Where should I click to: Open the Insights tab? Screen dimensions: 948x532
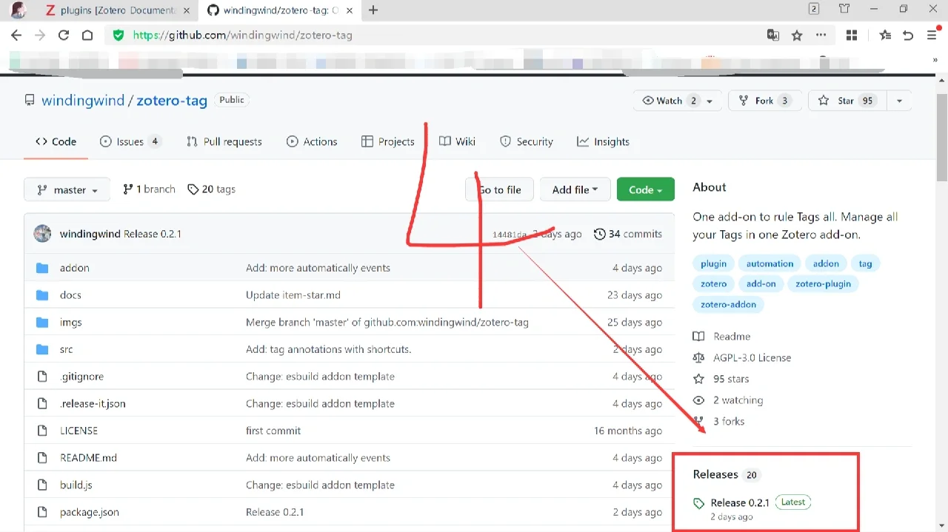[x=604, y=141]
